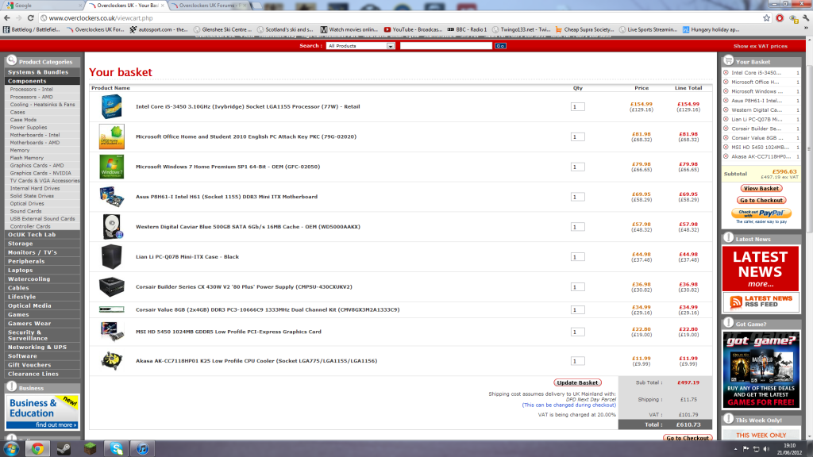The height and width of the screenshot is (457, 813).
Task: Click the Microsoft Office 2010 product thumbnail
Action: coord(111,136)
